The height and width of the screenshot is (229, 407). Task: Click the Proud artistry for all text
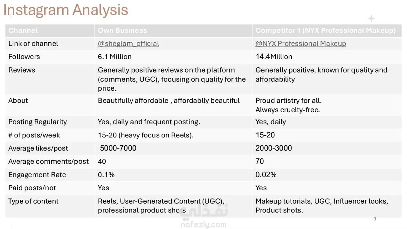pyautogui.click(x=288, y=101)
